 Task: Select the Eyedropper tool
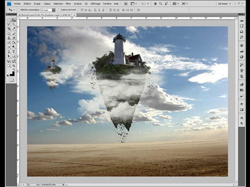14,29
